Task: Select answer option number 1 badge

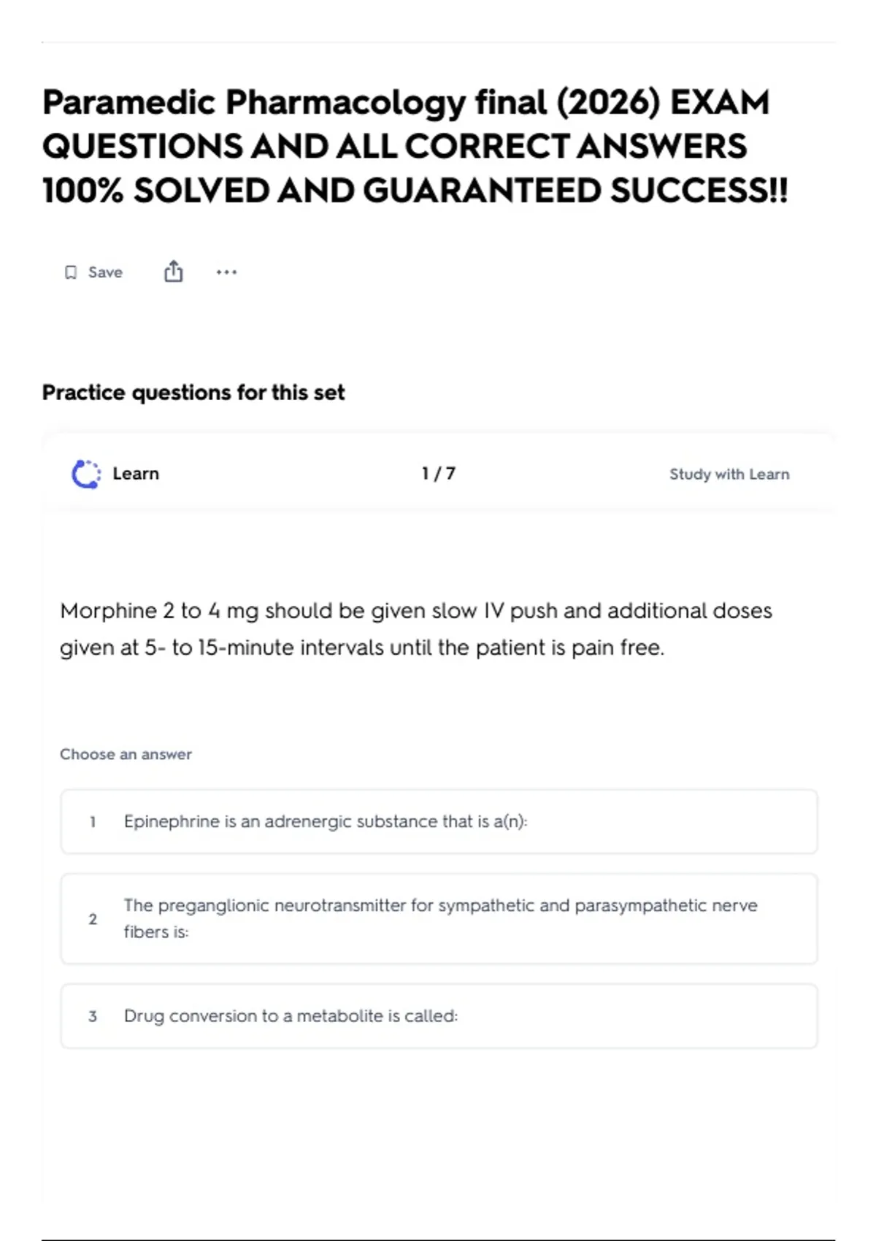Action: pyautogui.click(x=93, y=822)
